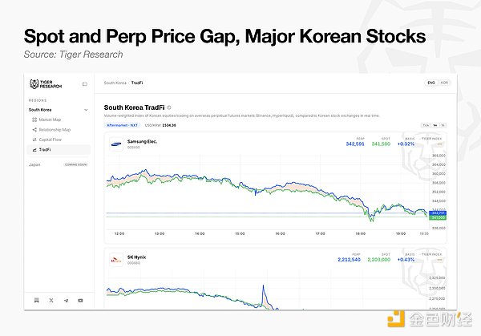The image size is (481, 336).
Task: Click the Aftermarket NXT badge
Action: (123, 125)
